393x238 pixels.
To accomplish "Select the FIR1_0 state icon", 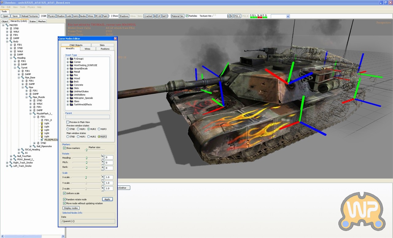I will point(42,120).
